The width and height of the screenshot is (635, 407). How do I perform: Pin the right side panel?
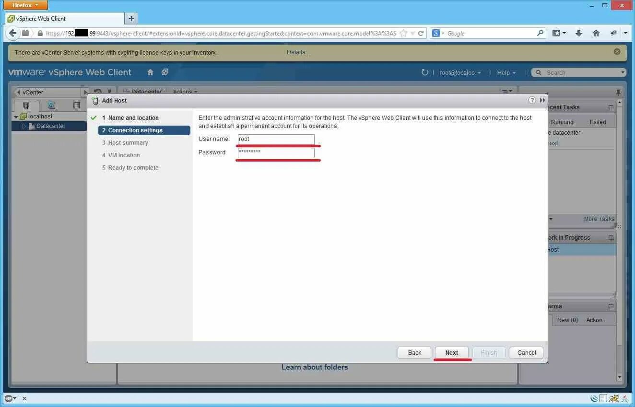[618, 92]
